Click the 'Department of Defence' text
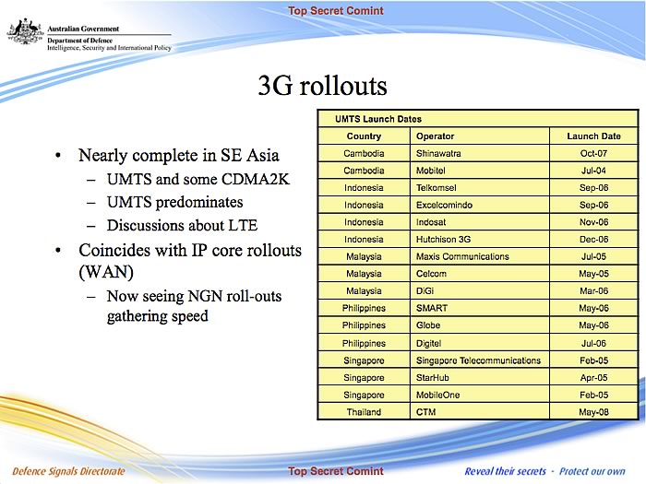This screenshot has width=646, height=484. click(79, 41)
